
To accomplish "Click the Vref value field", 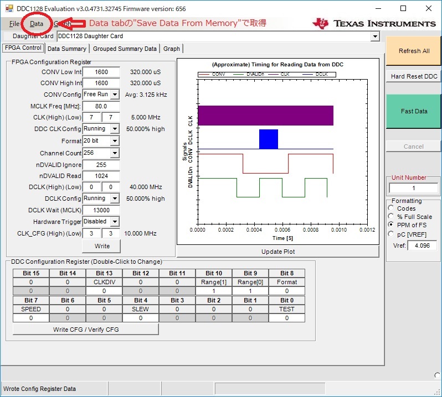I will coord(422,245).
